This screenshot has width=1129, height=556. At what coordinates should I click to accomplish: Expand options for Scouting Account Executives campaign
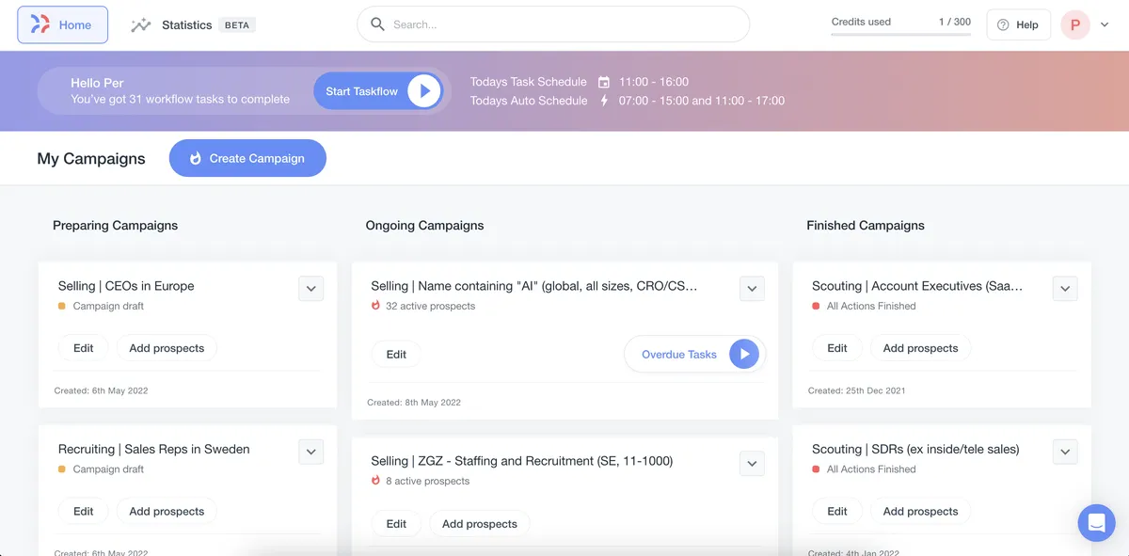click(1065, 289)
